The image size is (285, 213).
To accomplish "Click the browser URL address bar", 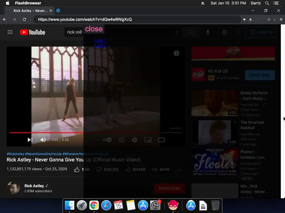I will 137,19.
